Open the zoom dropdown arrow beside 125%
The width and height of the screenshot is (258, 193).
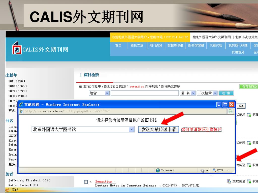pos(228,170)
